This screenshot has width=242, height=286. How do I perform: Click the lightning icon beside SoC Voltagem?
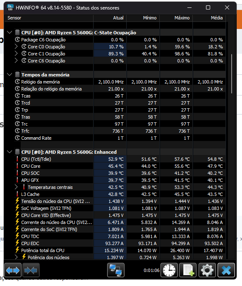point(17,208)
